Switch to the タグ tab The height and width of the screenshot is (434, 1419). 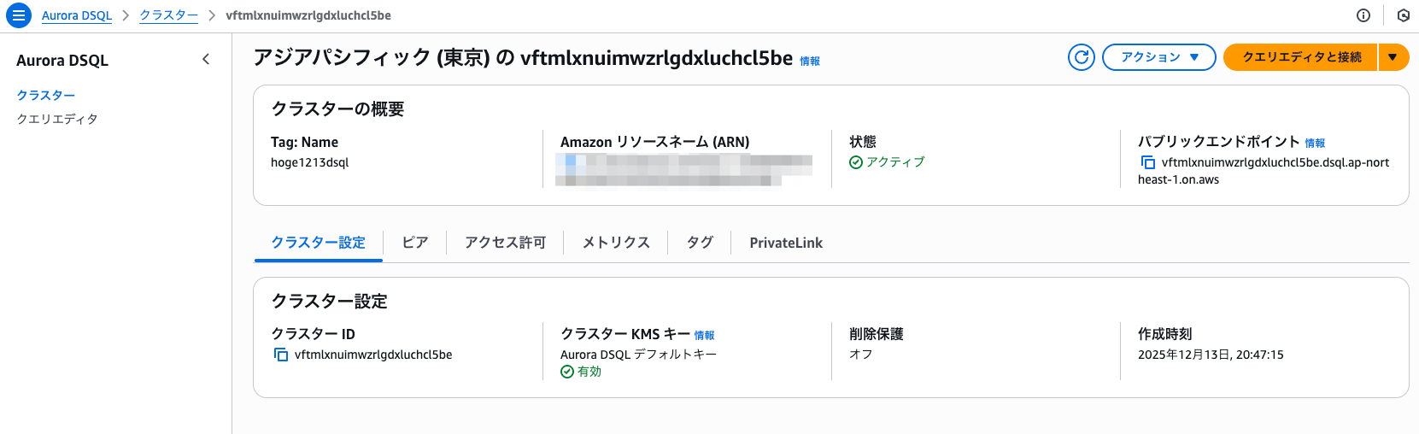pos(700,243)
